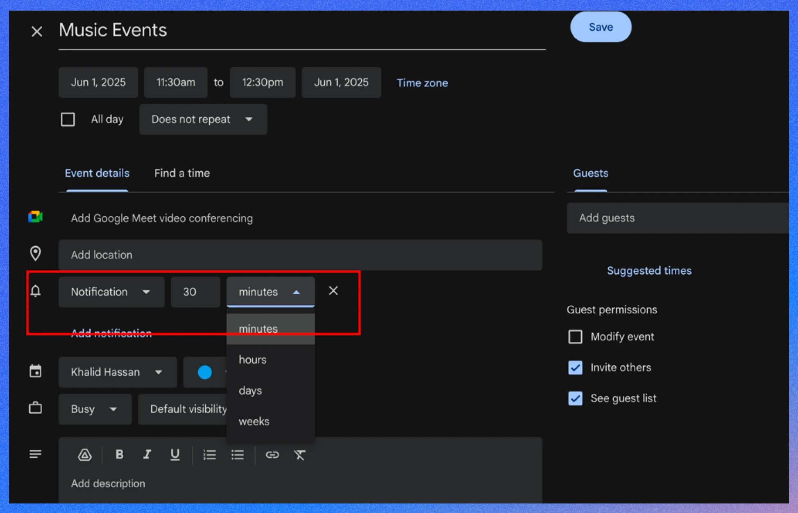Image resolution: width=798 pixels, height=513 pixels.
Task: Pick the start date Jun 1, 2025
Action: coord(98,82)
